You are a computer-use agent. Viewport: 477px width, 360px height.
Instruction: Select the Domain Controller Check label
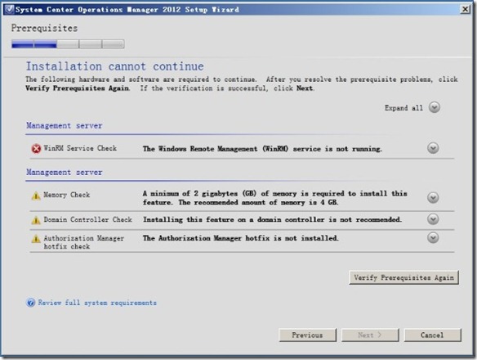88,219
